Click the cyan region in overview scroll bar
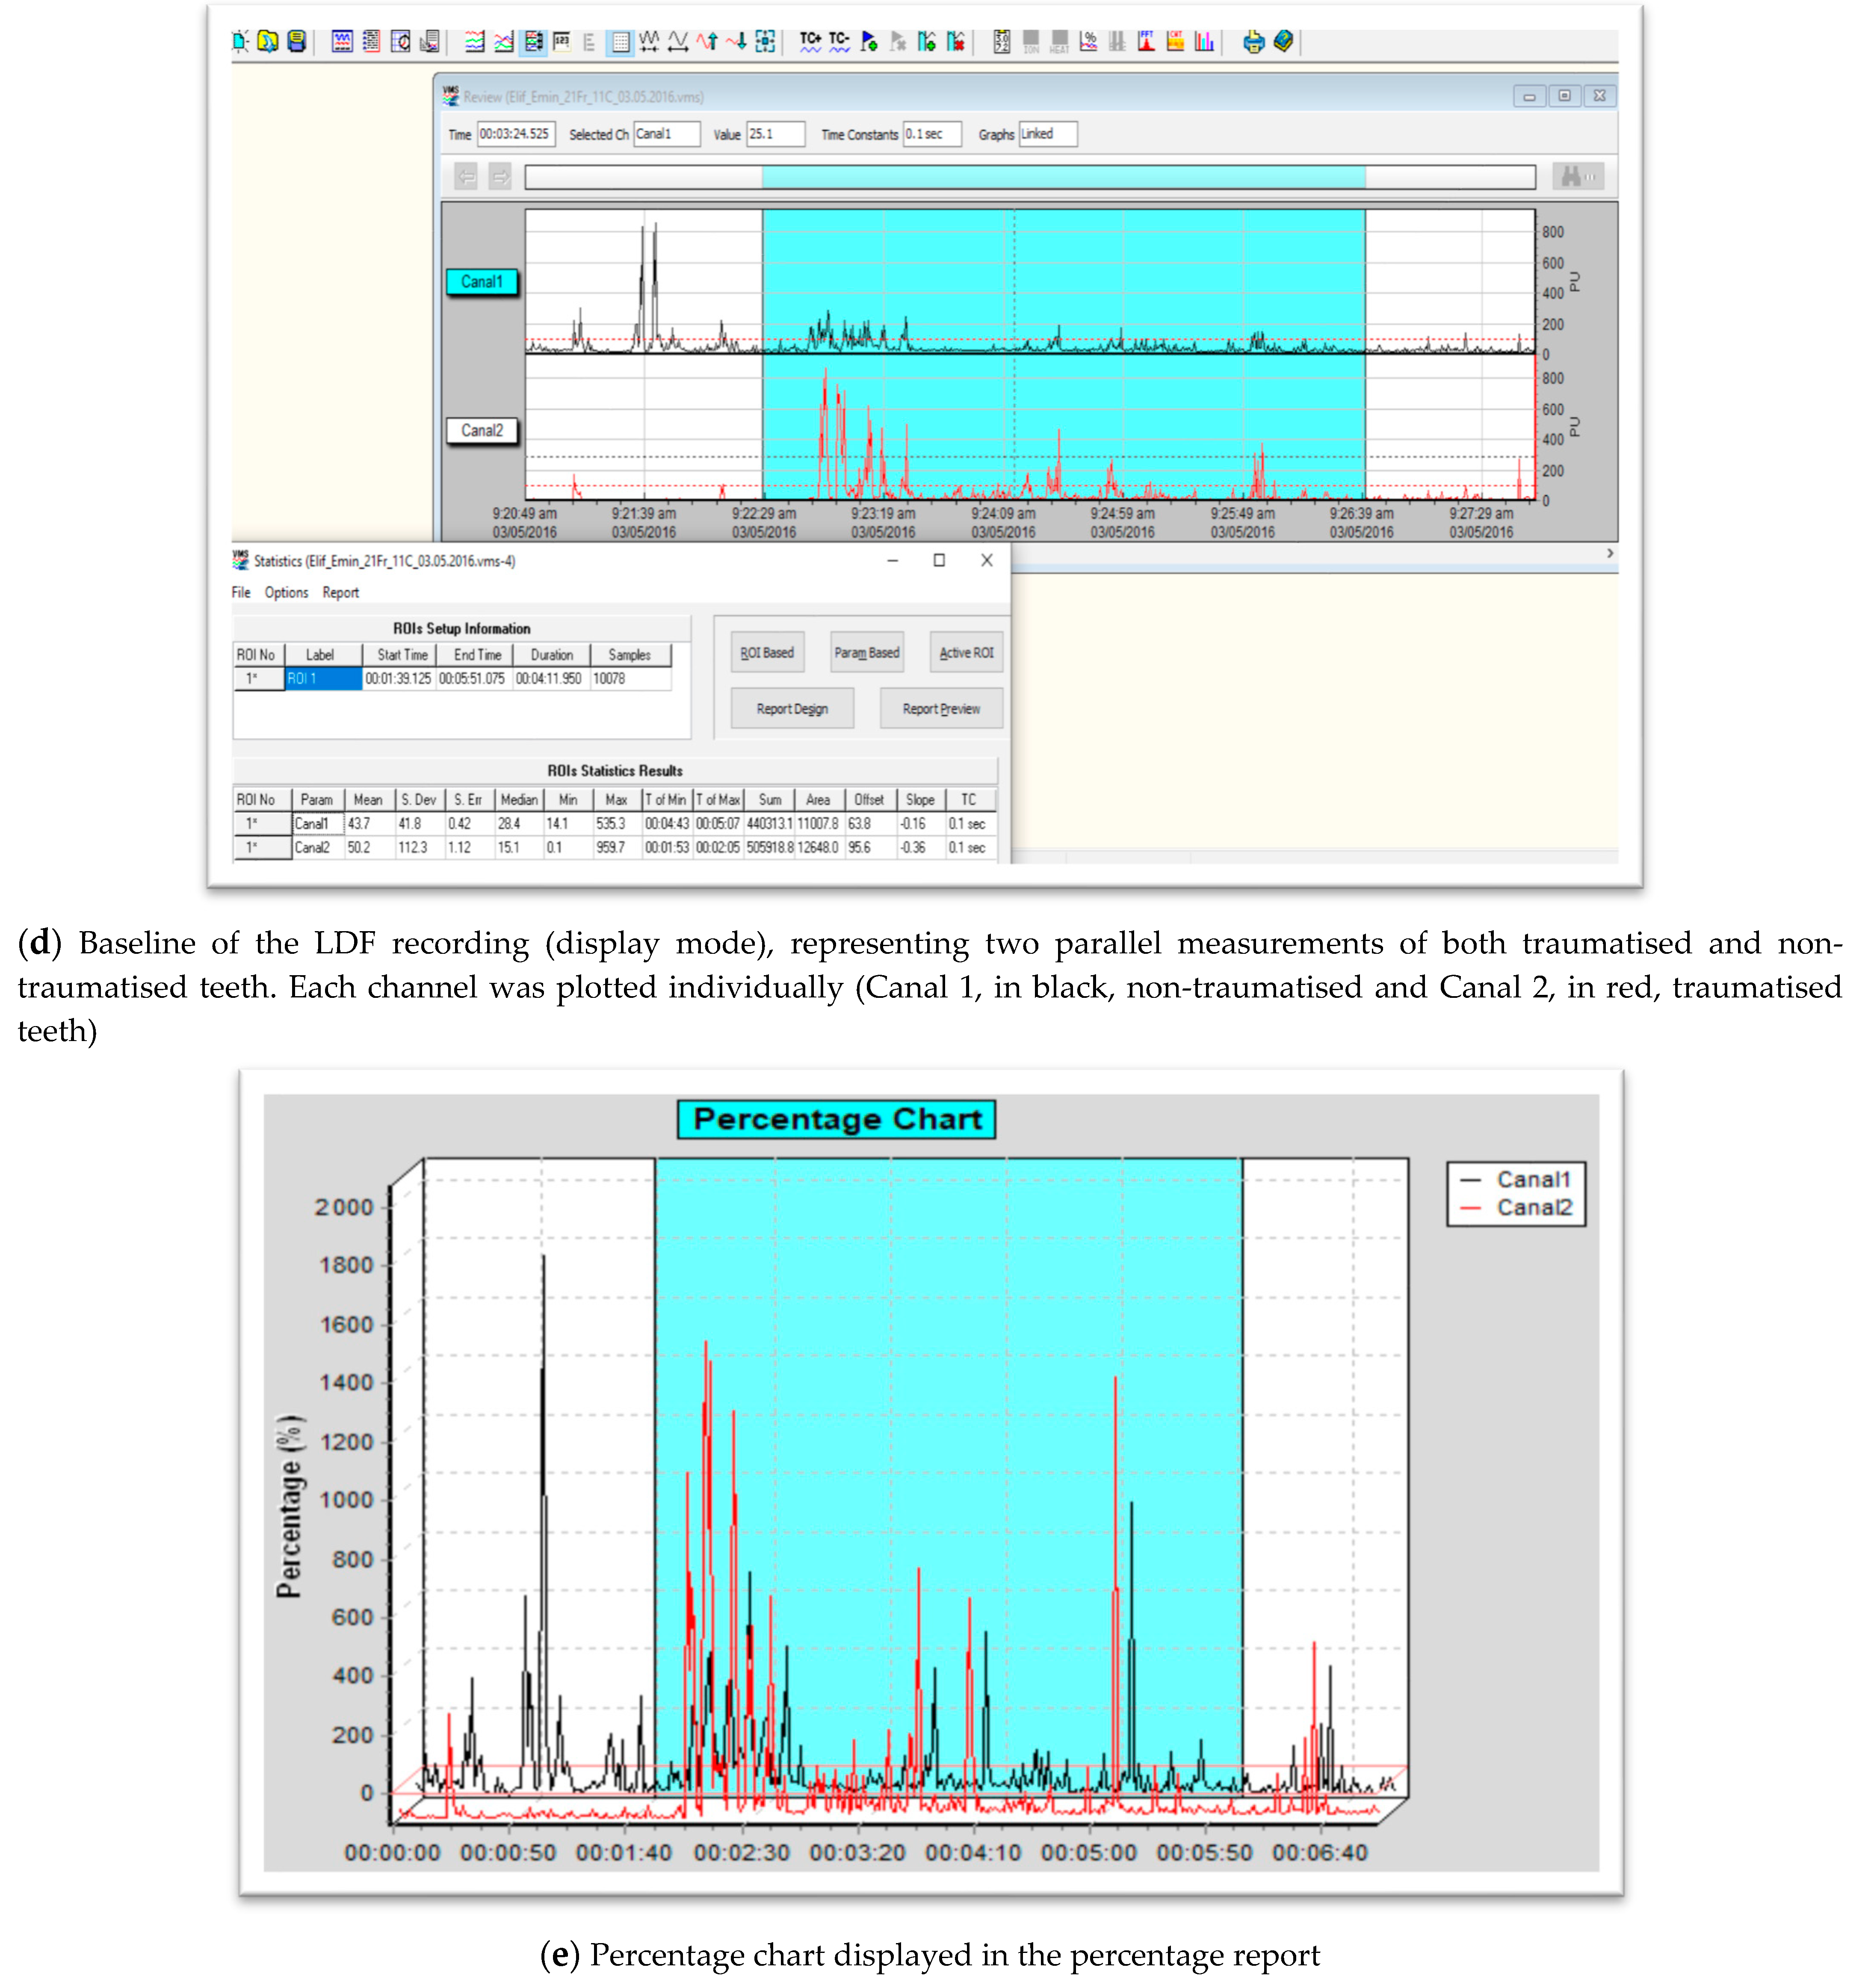 [1063, 177]
